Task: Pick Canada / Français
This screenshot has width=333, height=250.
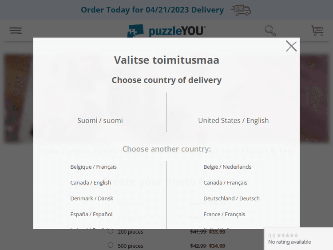Action: click(x=225, y=183)
